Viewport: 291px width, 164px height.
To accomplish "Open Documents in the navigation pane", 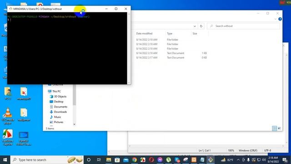I will (x=60, y=107).
